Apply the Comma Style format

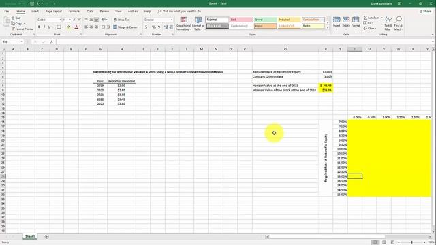(159, 27)
